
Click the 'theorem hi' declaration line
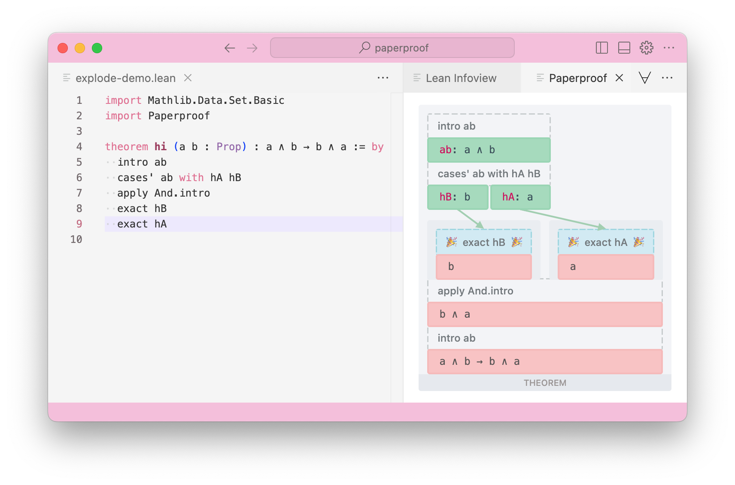click(244, 147)
